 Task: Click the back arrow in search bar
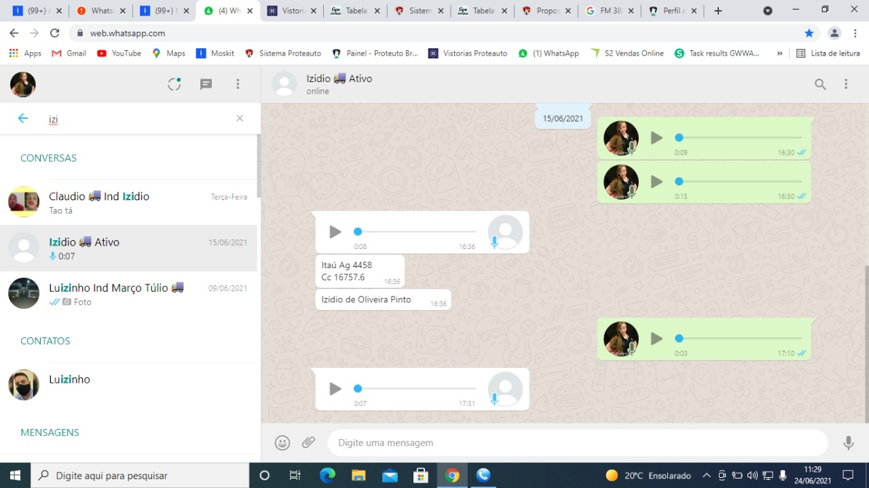tap(23, 119)
